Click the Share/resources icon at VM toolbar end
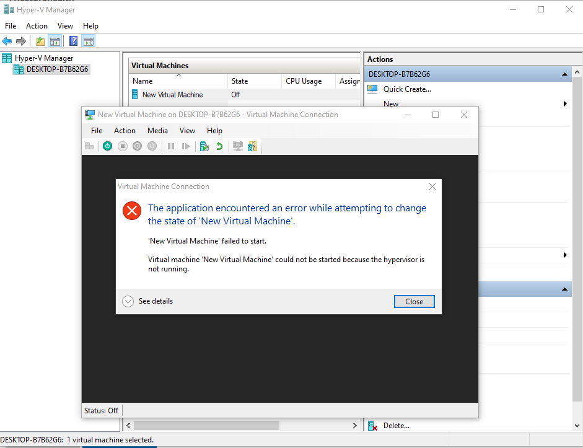 point(252,146)
